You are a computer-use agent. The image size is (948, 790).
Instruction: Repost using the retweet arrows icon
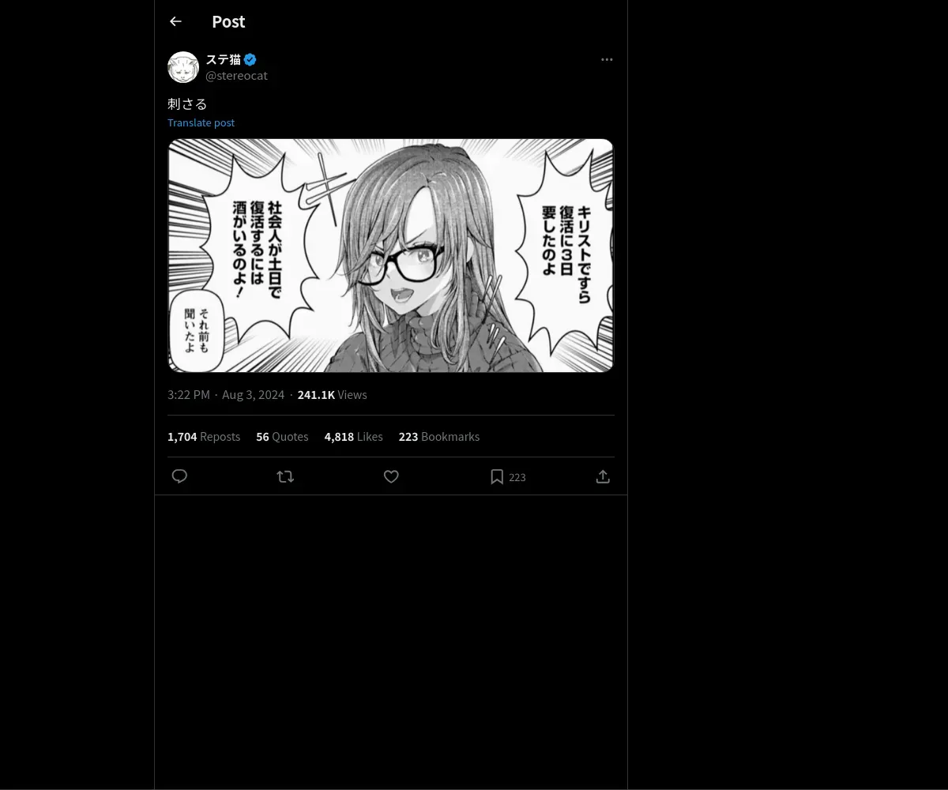pyautogui.click(x=285, y=476)
